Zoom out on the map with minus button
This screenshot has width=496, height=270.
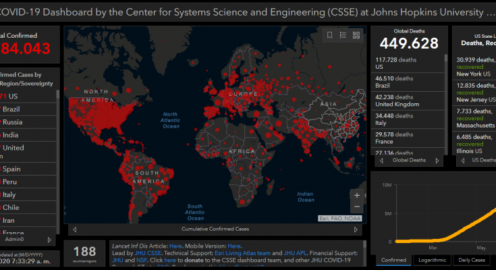pos(357,207)
